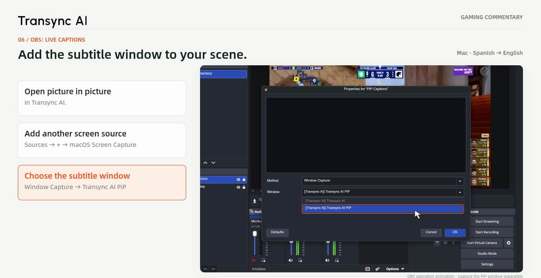
Task: Select '[Transync AI] Transync AI PiP' list option
Action: [x=383, y=209]
